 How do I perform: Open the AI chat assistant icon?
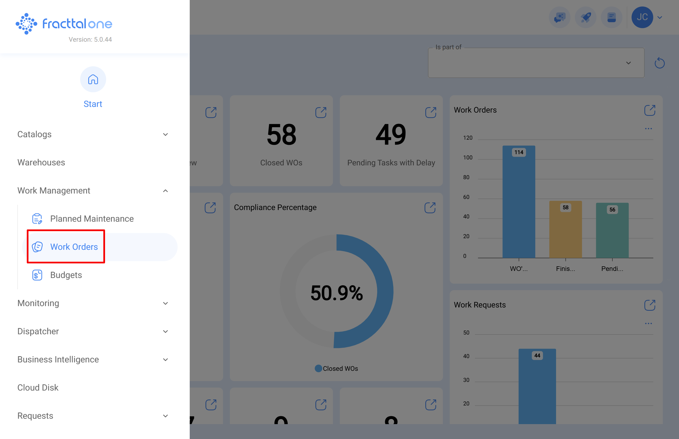(560, 17)
